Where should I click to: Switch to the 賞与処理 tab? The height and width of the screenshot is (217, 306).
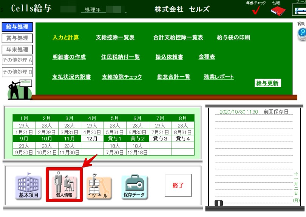point(17,38)
